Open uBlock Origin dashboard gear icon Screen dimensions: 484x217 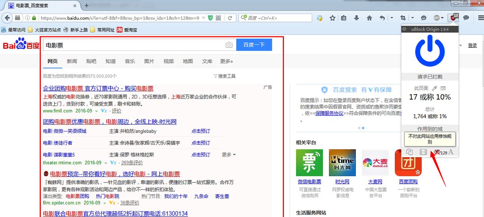tap(404, 29)
